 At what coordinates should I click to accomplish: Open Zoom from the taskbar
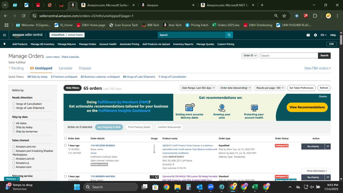point(211,187)
